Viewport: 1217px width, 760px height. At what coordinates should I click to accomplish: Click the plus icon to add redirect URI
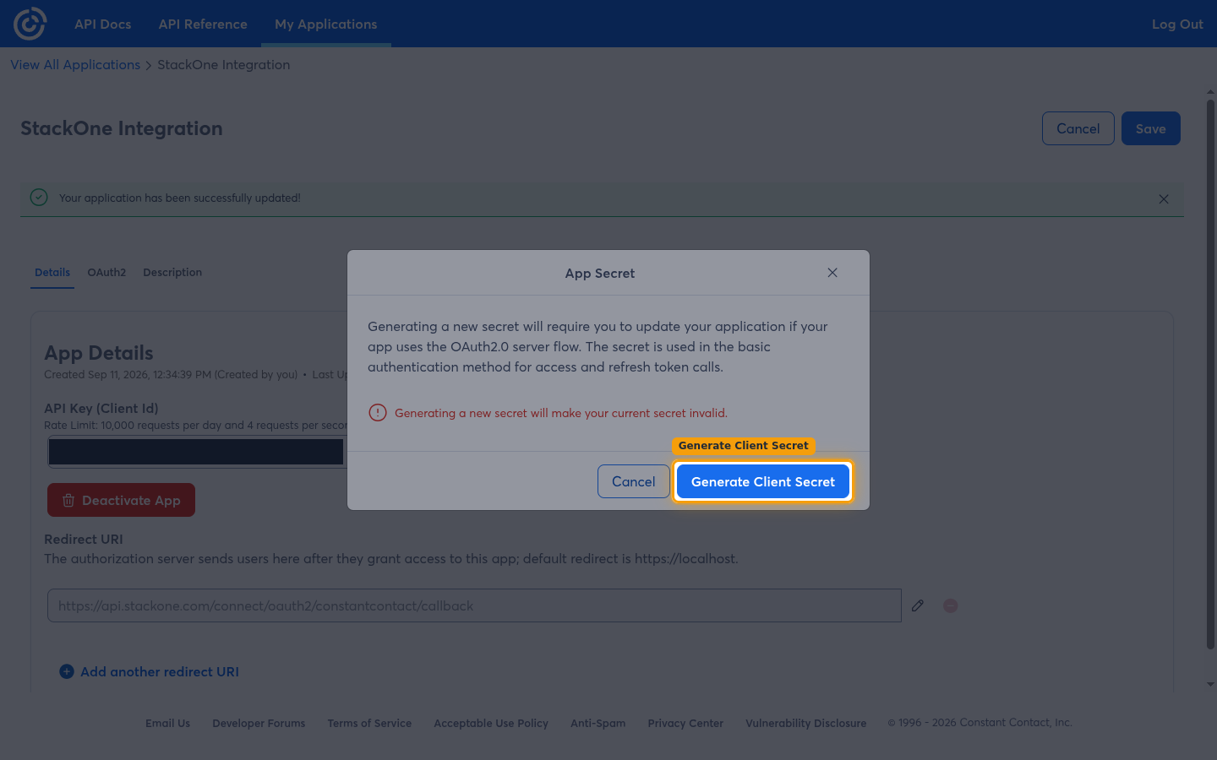[x=67, y=671]
